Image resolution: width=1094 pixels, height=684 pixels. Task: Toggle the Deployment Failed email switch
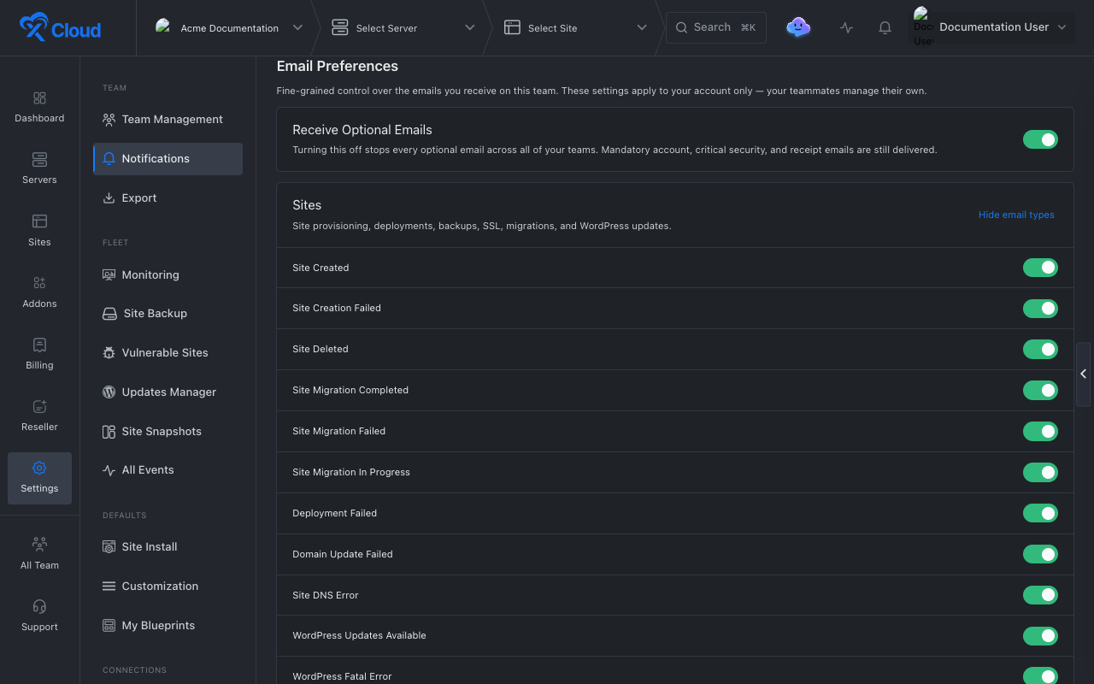(1040, 513)
